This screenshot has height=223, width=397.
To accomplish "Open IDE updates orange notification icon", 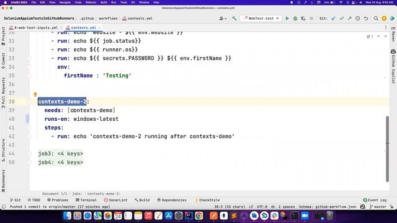I will click(x=384, y=18).
